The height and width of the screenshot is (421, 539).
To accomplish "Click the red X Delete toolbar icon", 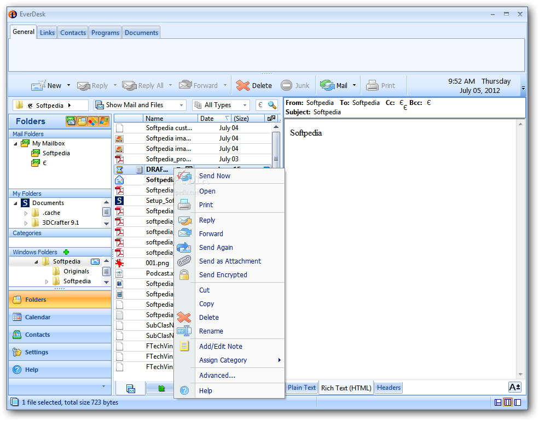I will coord(243,85).
